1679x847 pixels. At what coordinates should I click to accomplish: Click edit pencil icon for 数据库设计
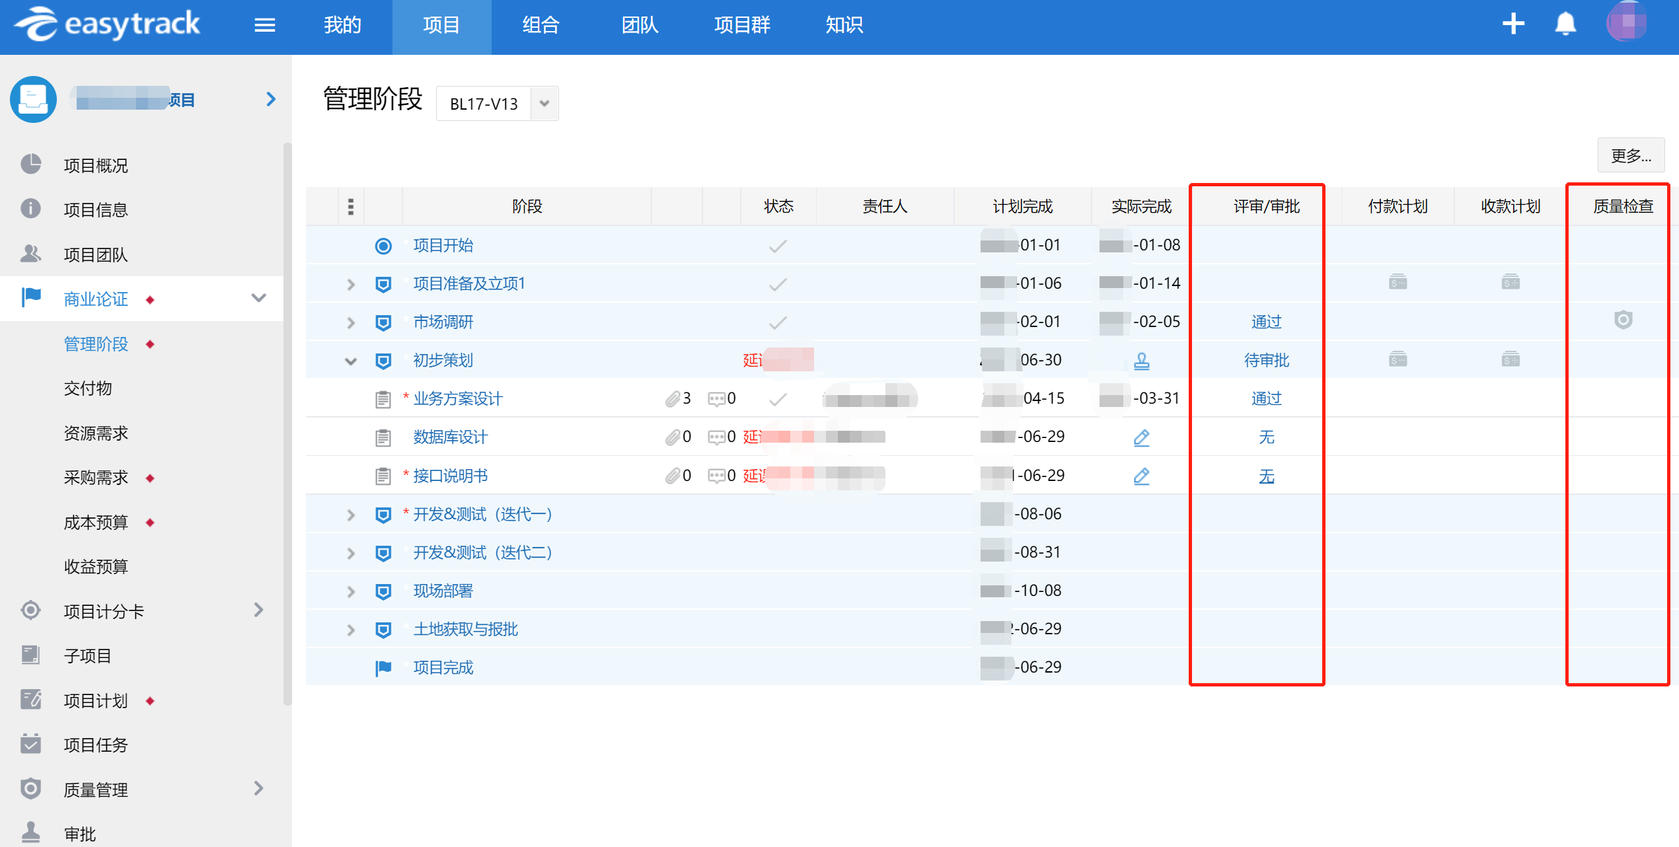tap(1141, 437)
